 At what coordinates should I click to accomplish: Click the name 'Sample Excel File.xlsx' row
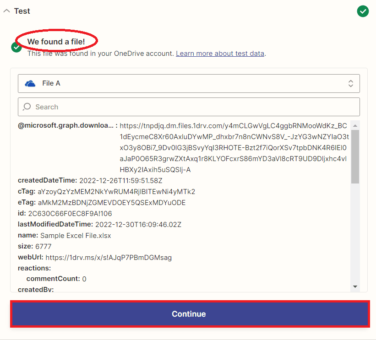pos(65,236)
